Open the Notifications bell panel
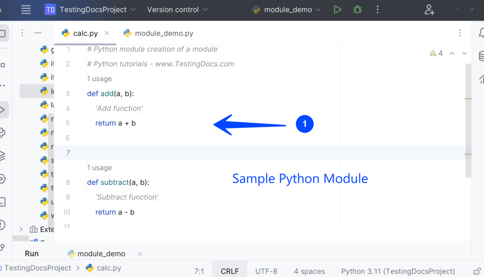 click(x=480, y=33)
